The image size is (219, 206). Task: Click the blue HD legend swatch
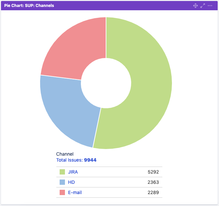[x=62, y=182]
